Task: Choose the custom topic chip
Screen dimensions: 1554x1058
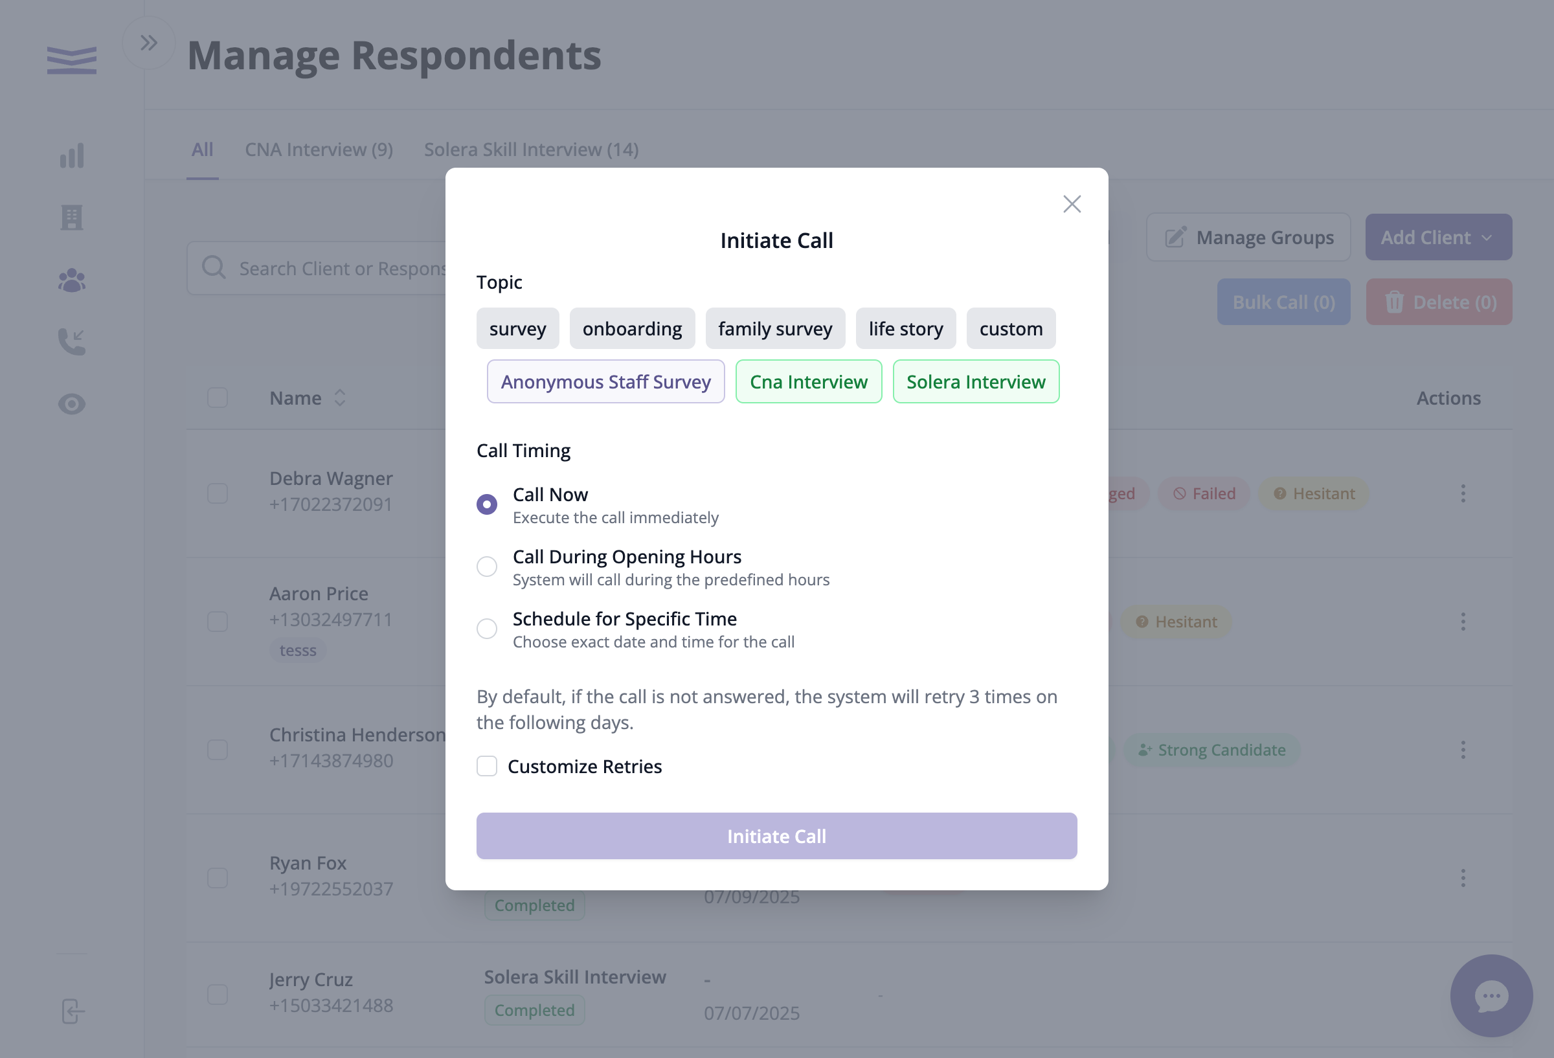Action: click(x=1010, y=328)
